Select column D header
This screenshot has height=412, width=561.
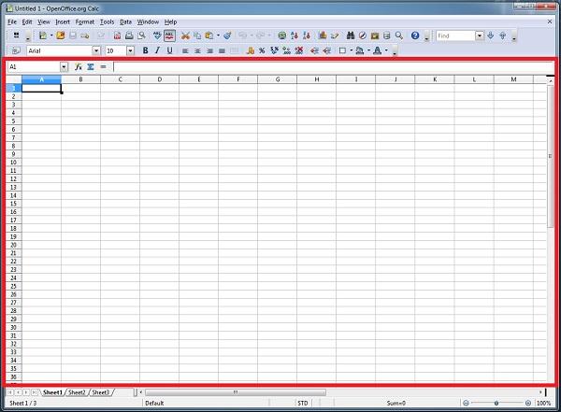(x=160, y=79)
